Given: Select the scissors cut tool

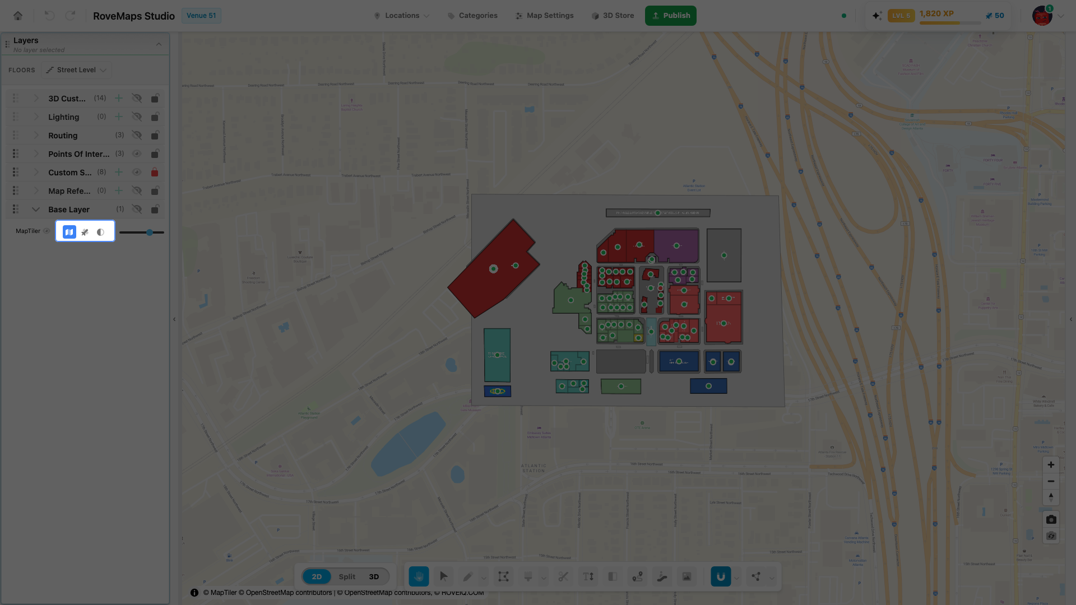Looking at the screenshot, I should click(x=563, y=576).
